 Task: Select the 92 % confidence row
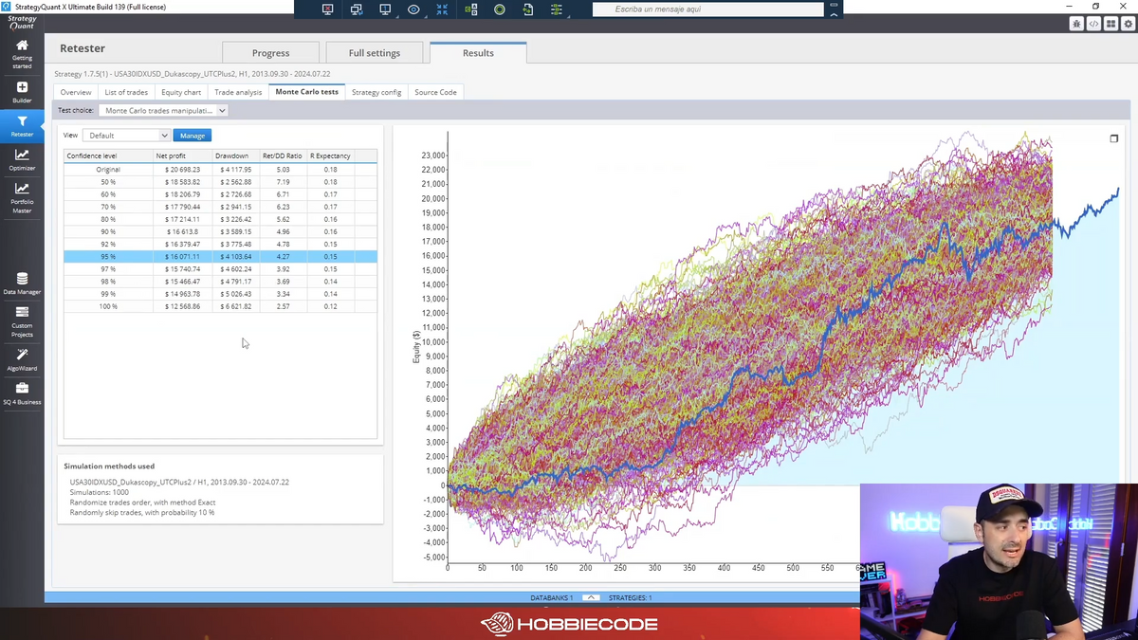(x=220, y=244)
